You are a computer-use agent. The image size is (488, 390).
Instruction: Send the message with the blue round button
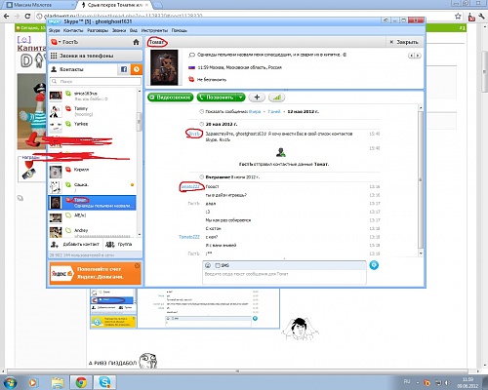point(374,265)
